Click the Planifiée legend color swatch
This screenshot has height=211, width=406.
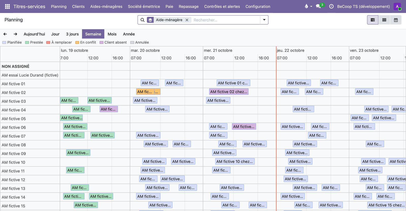tap(4, 43)
